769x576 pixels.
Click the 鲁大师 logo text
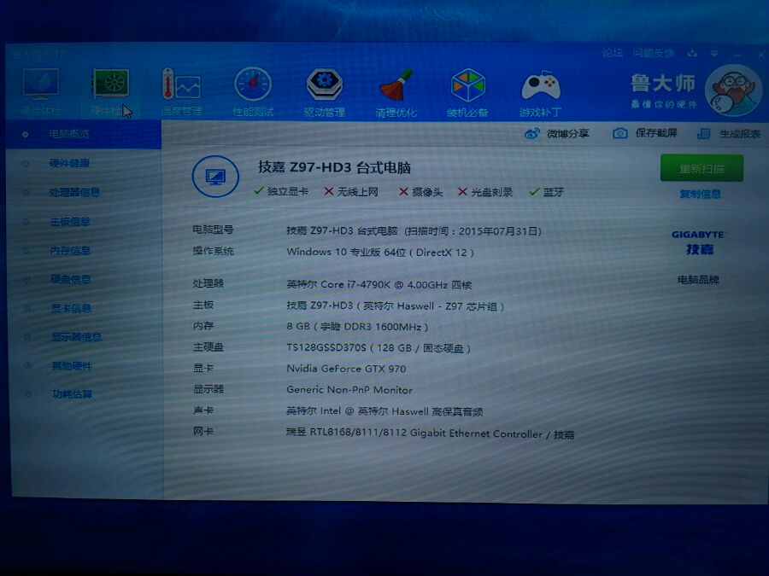point(663,84)
